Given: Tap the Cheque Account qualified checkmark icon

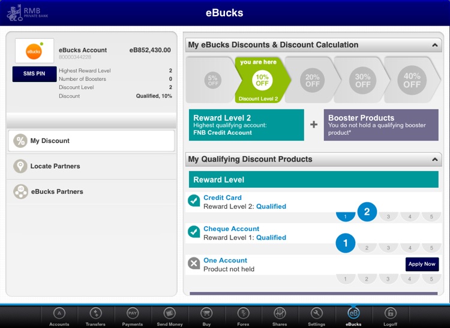Looking at the screenshot, I should (194, 232).
